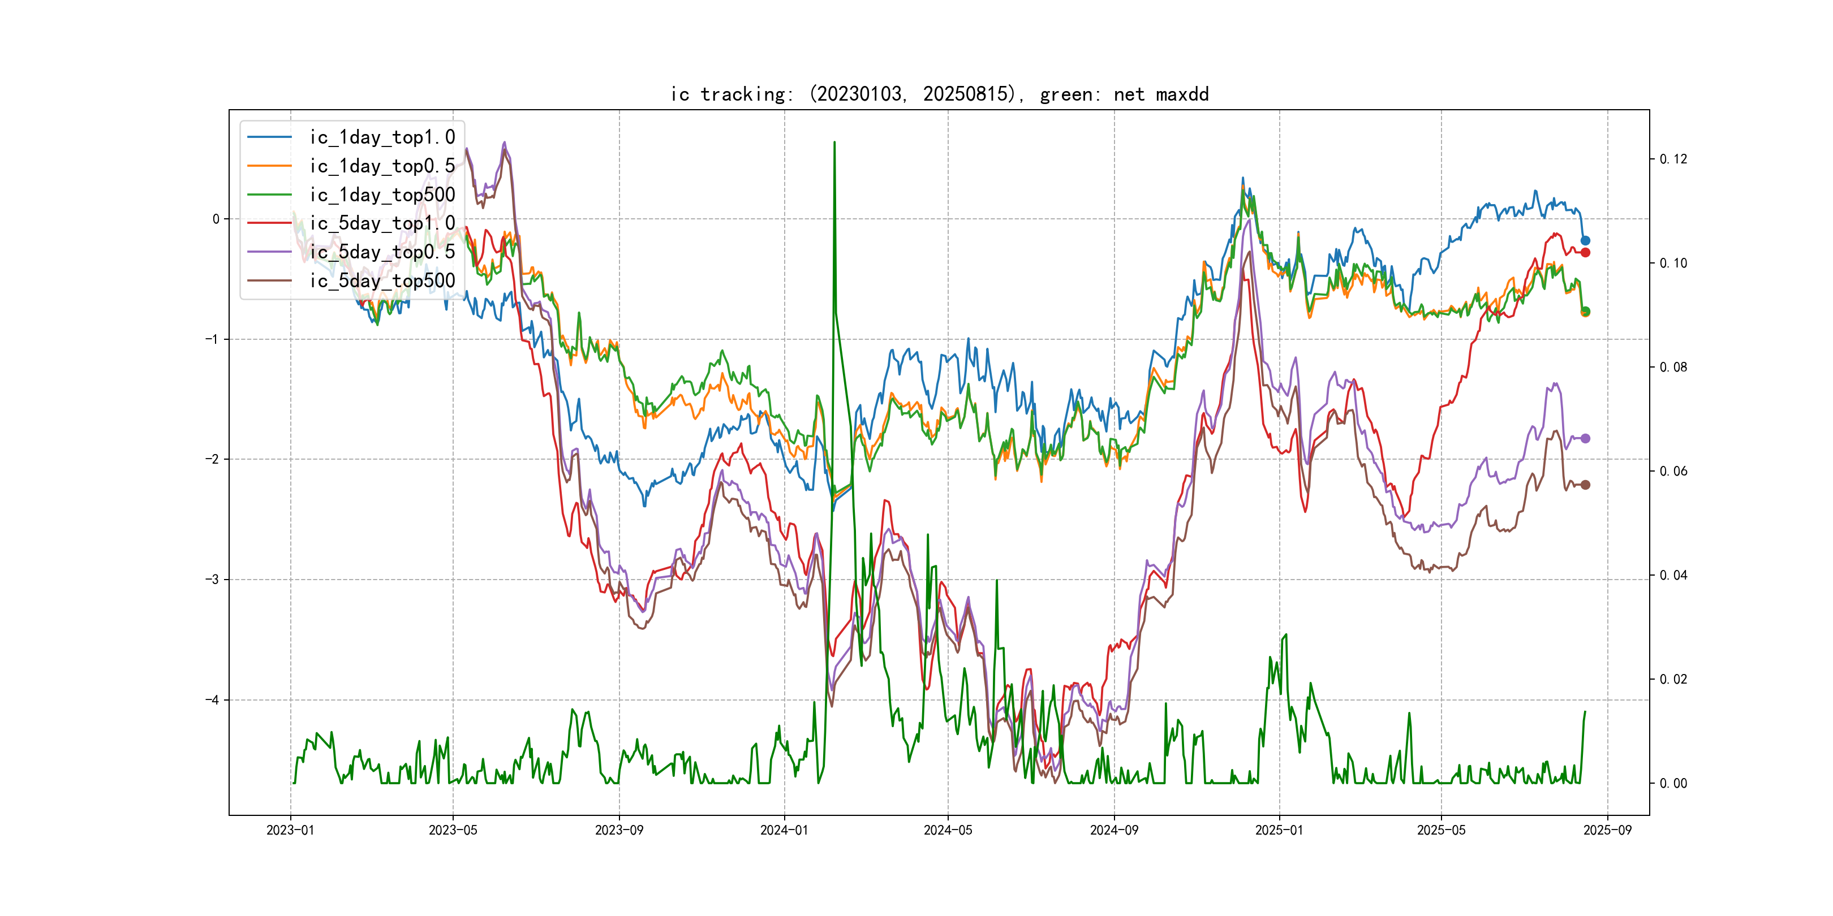Click the purple endpoint dot marker
1833x916 pixels.
[1585, 438]
